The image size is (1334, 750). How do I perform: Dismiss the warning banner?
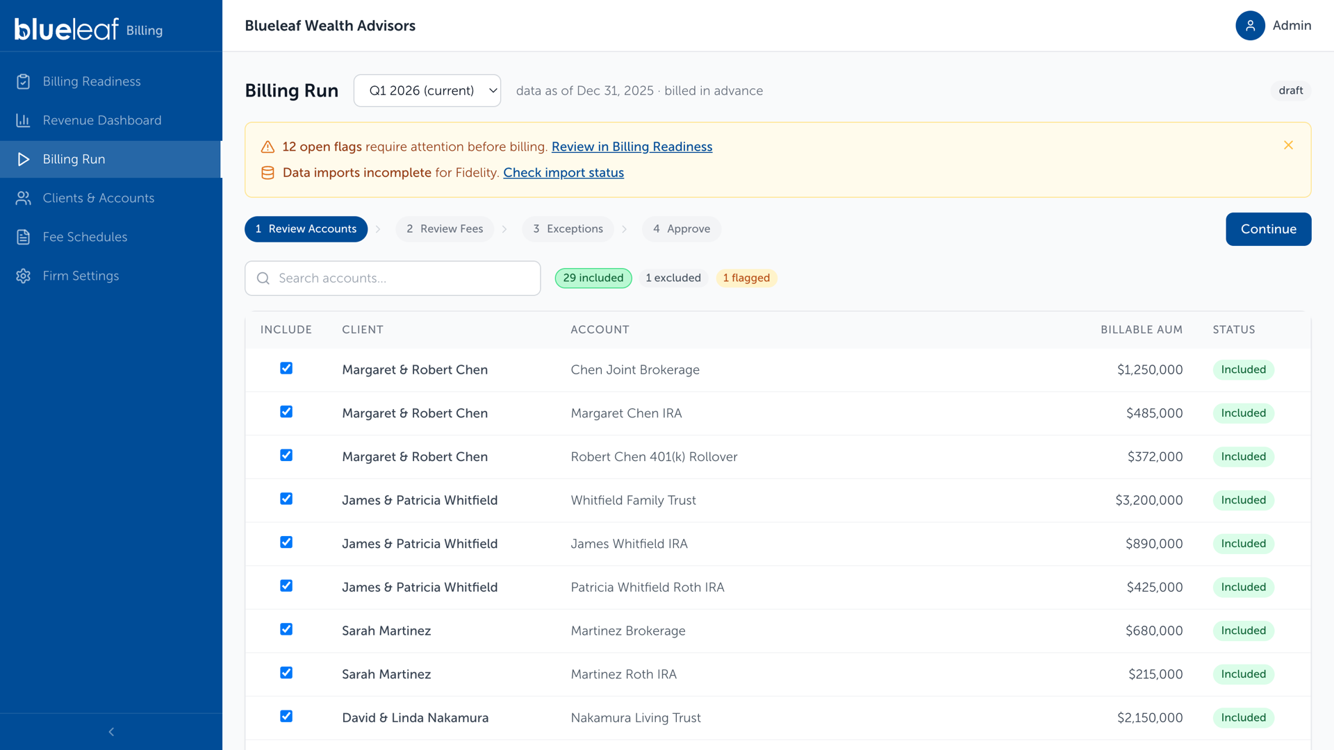pyautogui.click(x=1288, y=145)
